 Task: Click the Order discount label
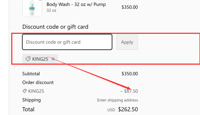coord(38,82)
